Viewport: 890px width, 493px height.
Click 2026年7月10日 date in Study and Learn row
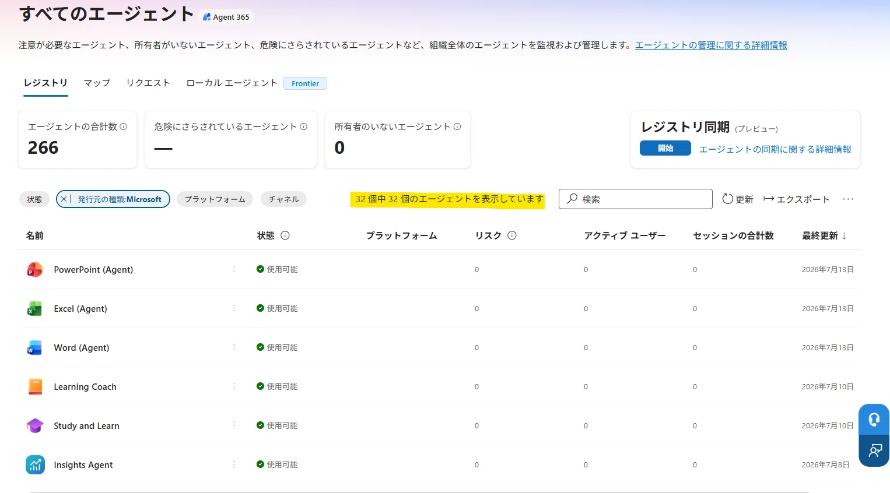(x=828, y=425)
